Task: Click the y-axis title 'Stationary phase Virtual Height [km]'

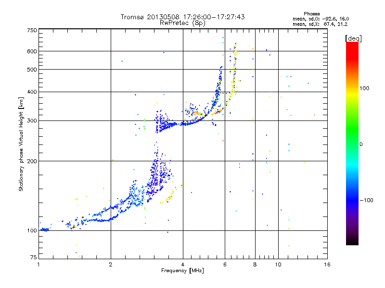Action: click(21, 144)
